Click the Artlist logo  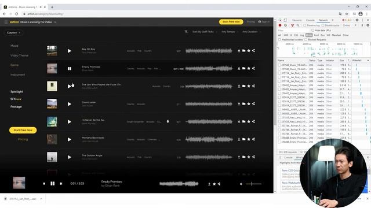(x=14, y=22)
